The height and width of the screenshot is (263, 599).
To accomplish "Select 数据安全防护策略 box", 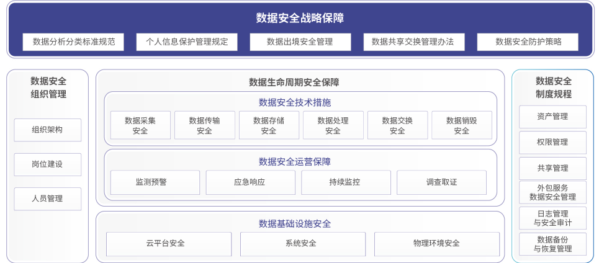I will (528, 42).
